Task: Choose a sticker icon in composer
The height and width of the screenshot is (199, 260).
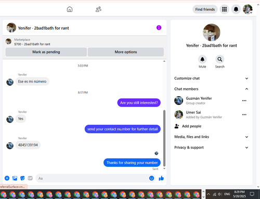Action: [22, 178]
